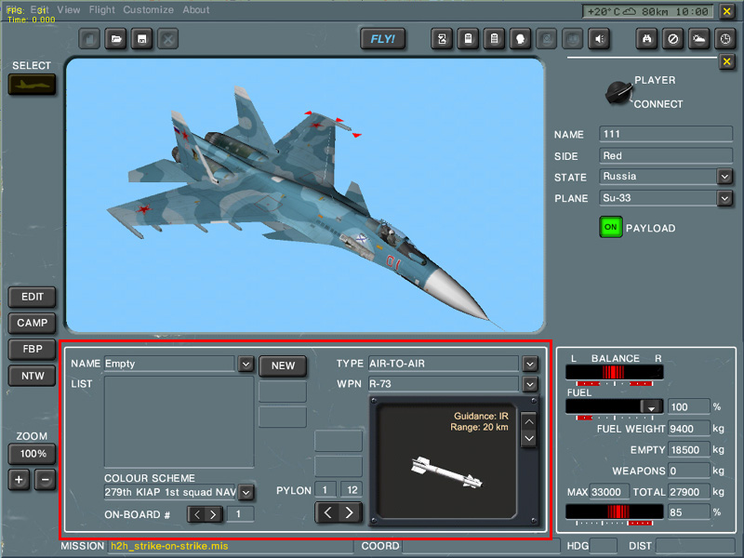This screenshot has height=558, width=744.
Task: Click the FBP button
Action: 32,350
